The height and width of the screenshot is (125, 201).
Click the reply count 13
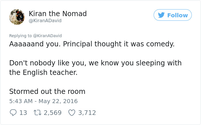(x=23, y=113)
